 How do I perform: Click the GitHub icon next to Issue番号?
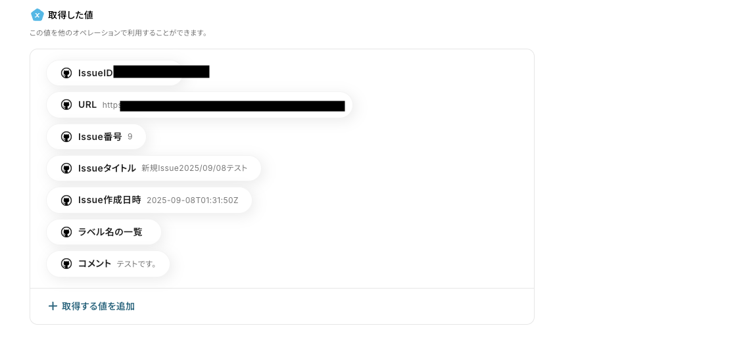[x=66, y=137]
